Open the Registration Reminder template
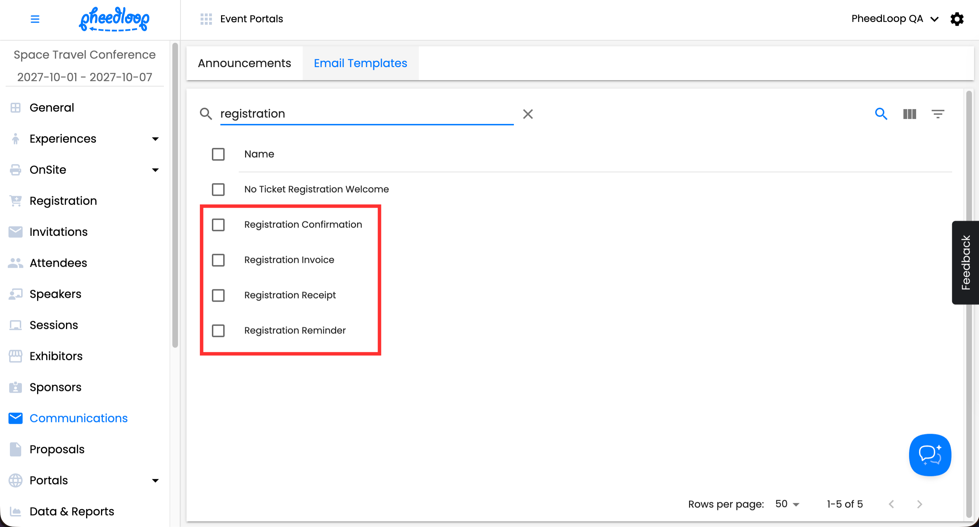Viewport: 979px width, 527px height. point(295,330)
